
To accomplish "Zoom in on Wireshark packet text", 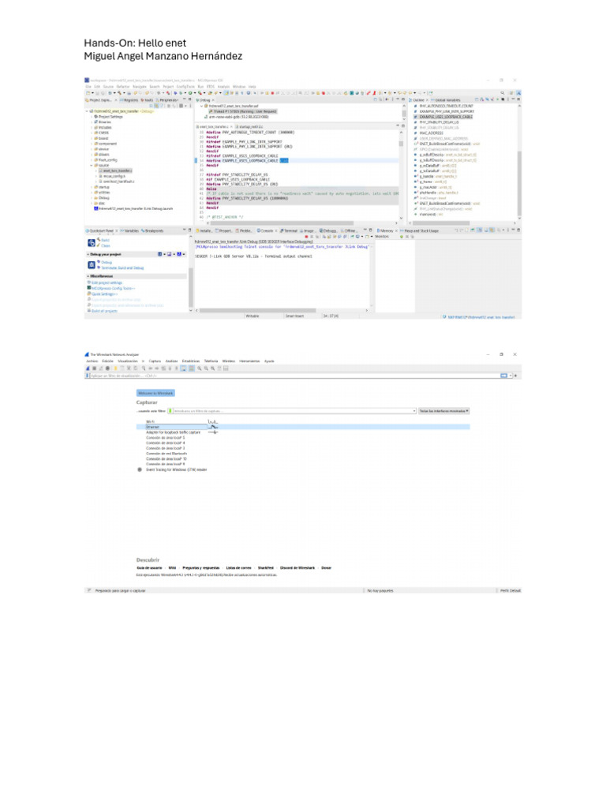I will [x=200, y=368].
